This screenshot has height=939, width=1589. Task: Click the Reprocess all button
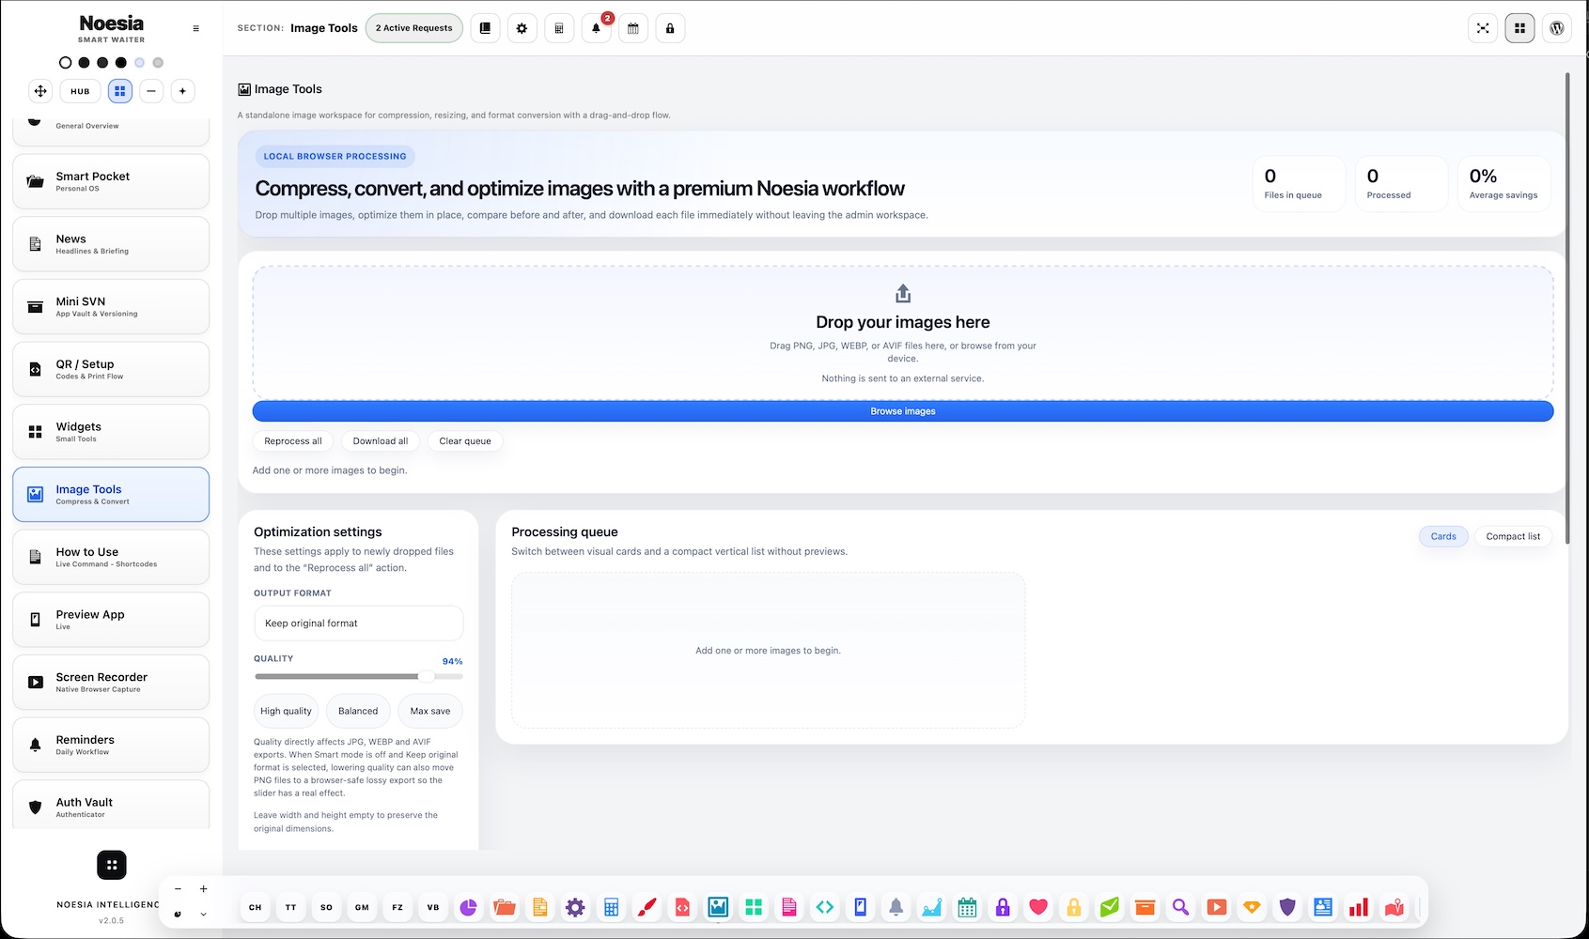click(293, 441)
